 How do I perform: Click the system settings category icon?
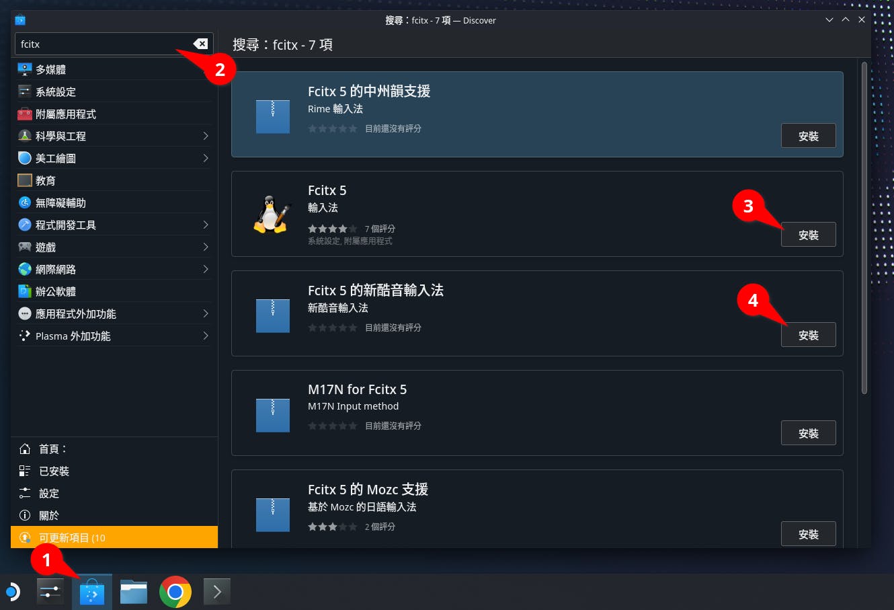pyautogui.click(x=25, y=91)
